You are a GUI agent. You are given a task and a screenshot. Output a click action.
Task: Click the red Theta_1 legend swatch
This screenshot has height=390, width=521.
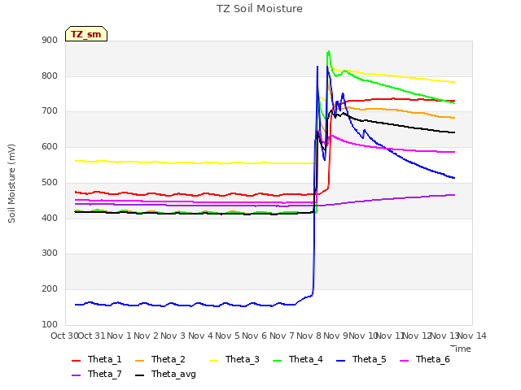[x=76, y=361]
